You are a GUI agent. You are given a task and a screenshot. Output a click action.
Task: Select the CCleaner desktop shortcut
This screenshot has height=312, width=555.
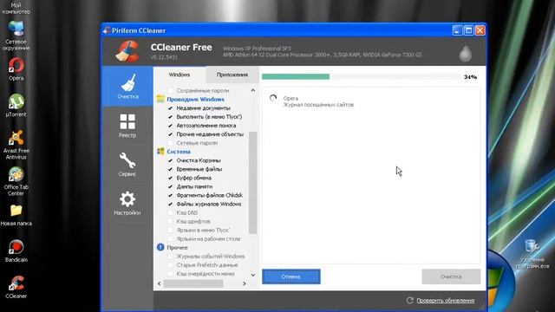[16, 287]
